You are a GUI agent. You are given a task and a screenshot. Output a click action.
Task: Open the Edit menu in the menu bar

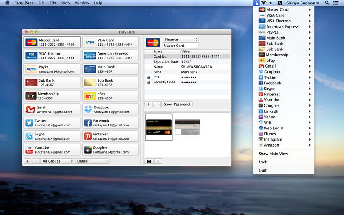tap(53, 3)
